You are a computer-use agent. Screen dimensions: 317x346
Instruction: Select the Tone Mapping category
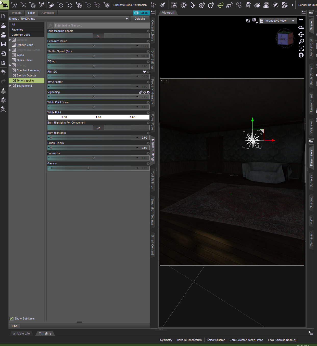tap(27, 81)
